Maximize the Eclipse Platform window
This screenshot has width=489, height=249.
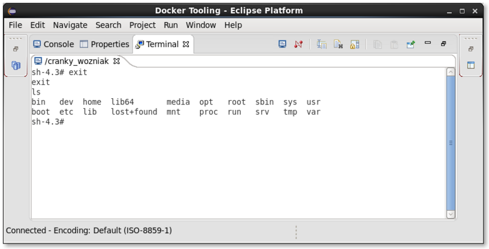(462, 11)
